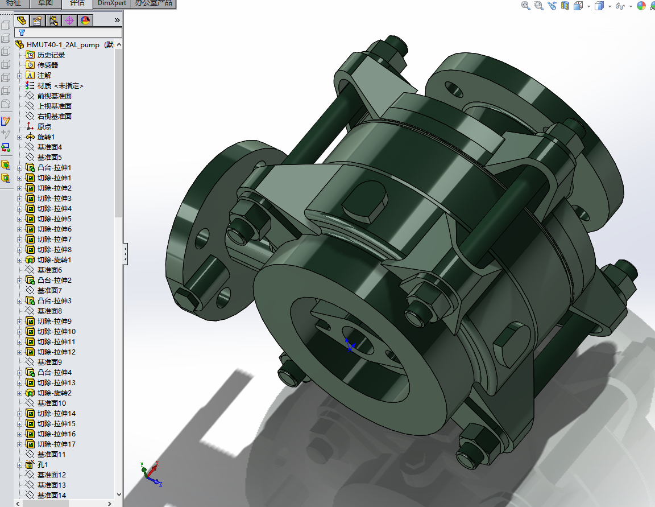Click the feature tree filter field
This screenshot has width=655, height=507.
tap(68, 32)
